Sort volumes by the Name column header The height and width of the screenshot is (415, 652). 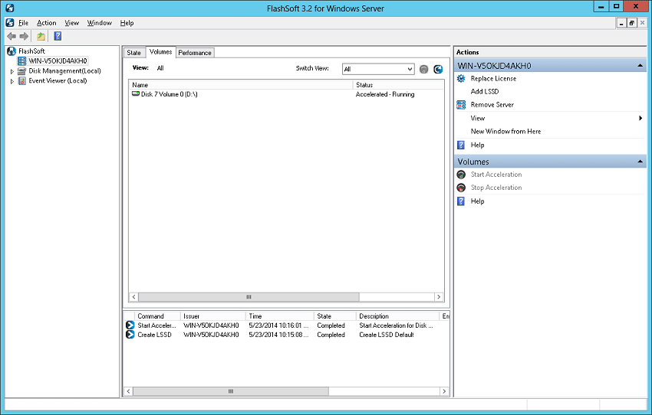point(241,85)
